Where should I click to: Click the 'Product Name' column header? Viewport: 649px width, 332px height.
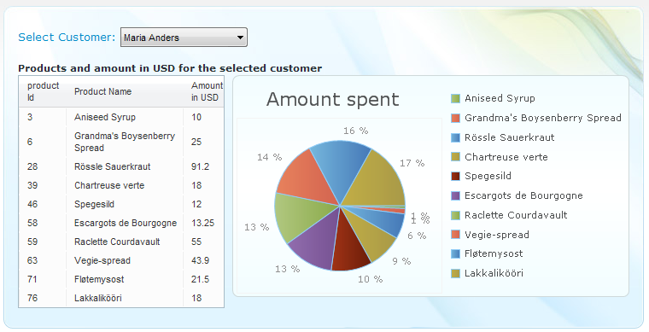pos(102,91)
